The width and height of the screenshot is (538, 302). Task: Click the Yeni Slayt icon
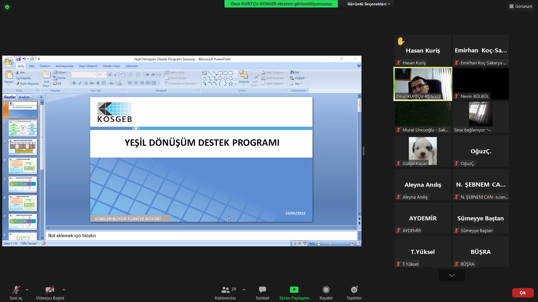point(46,75)
